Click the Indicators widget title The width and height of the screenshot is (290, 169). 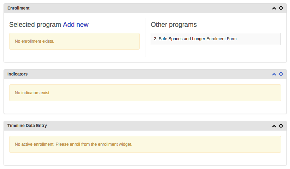[17, 74]
